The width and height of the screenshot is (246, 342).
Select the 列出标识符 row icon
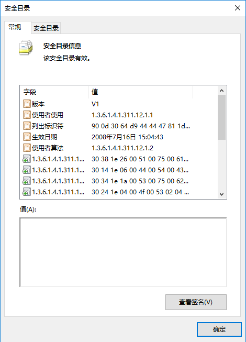click(x=27, y=126)
